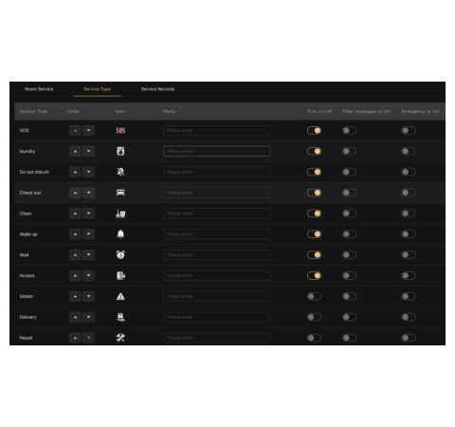Move Delivery row down in order
The height and width of the screenshot is (427, 455).
click(88, 317)
